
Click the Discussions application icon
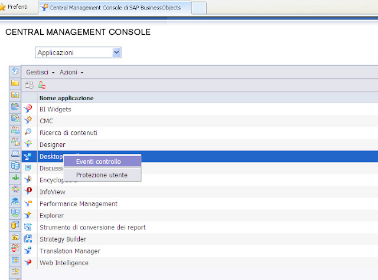28,167
